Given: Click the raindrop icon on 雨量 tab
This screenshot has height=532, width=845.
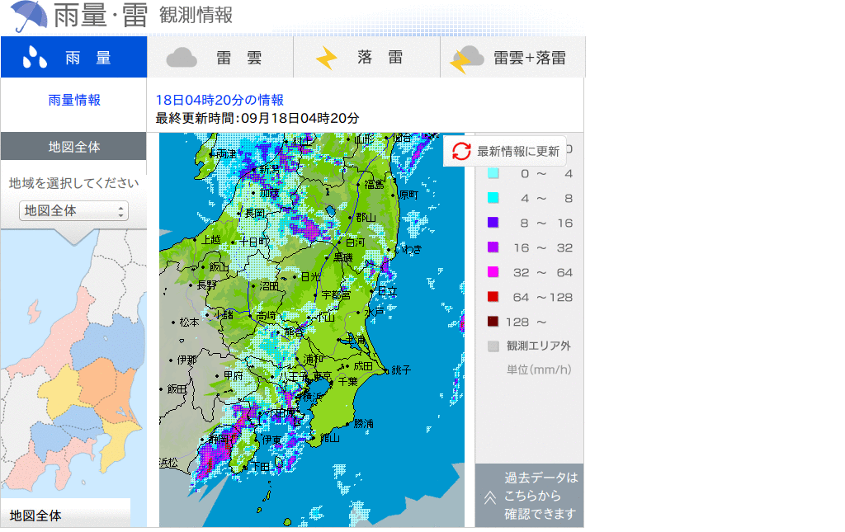Looking at the screenshot, I should coord(35,58).
